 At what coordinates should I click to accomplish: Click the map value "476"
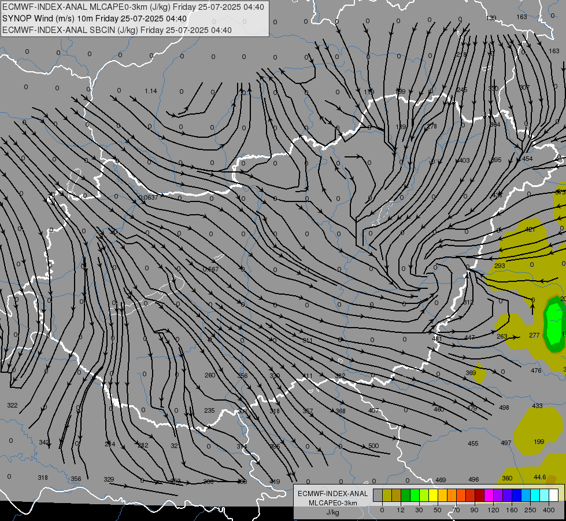point(536,370)
